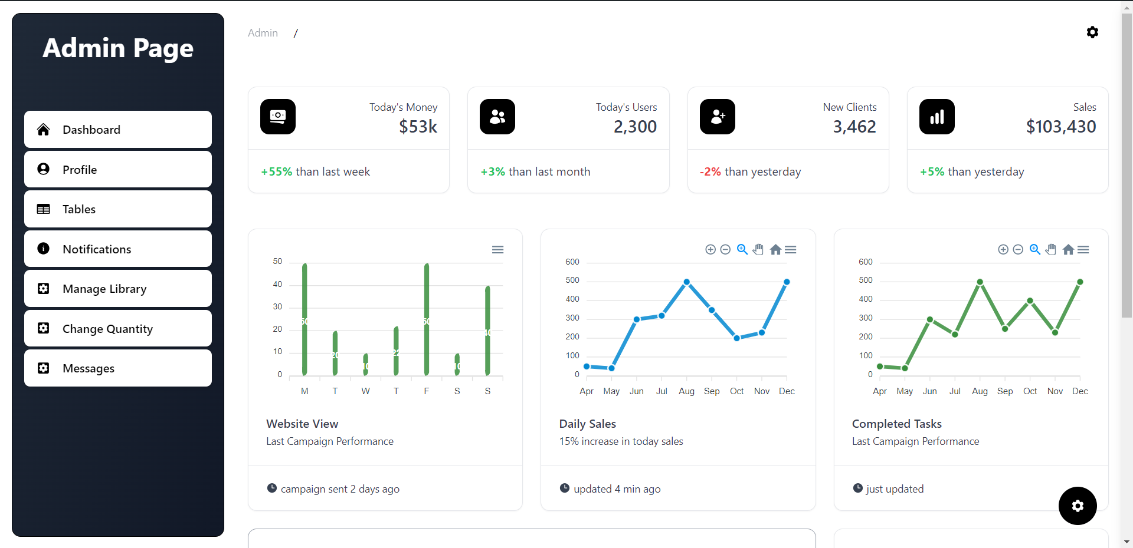Click the settings gear in top header

[x=1092, y=32]
